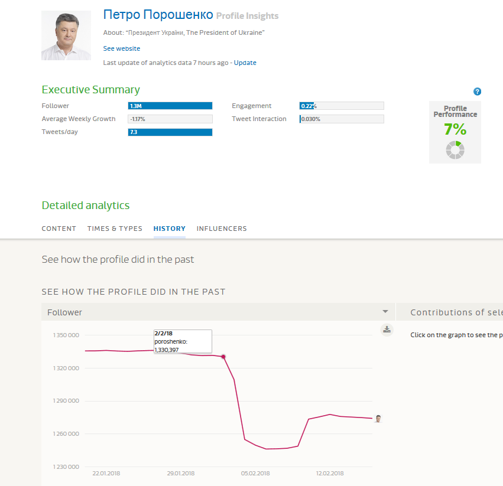Image resolution: width=503 pixels, height=486 pixels.
Task: Click the Петро Порошенко profile name
Action: pos(158,15)
